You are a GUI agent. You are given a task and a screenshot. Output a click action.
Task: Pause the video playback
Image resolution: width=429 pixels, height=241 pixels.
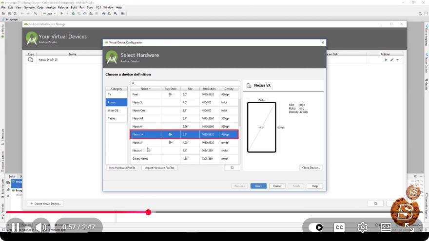point(16,227)
